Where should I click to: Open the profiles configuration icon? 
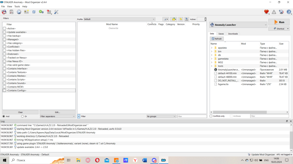click(x=26, y=12)
